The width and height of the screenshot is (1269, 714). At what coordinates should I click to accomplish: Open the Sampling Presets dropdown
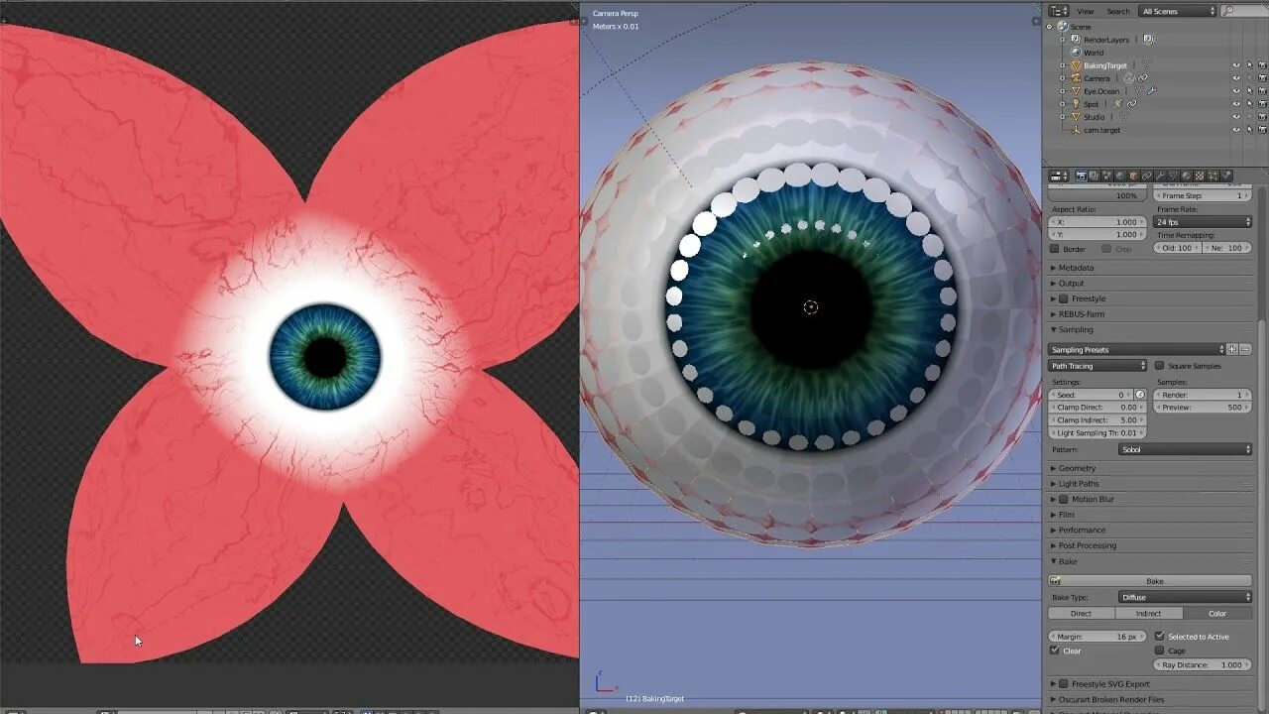[x=1137, y=349]
